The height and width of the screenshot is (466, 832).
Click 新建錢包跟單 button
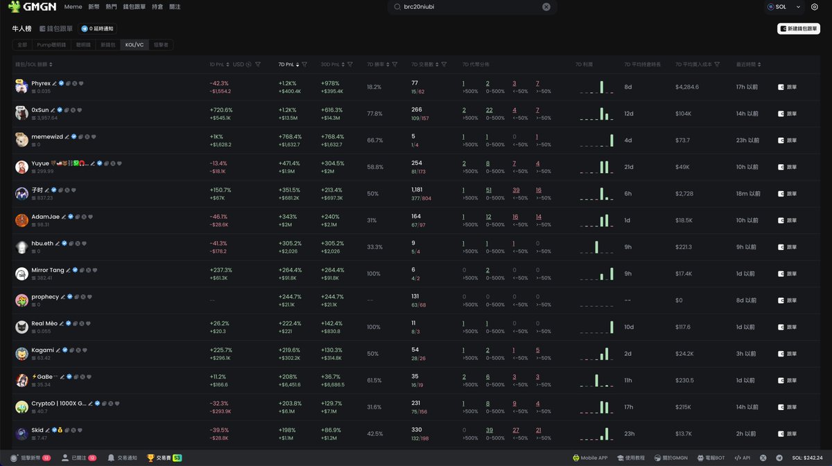tap(798, 29)
